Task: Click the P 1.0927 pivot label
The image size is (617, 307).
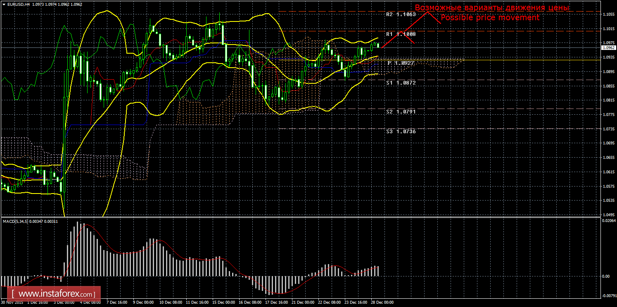Action: [x=401, y=63]
